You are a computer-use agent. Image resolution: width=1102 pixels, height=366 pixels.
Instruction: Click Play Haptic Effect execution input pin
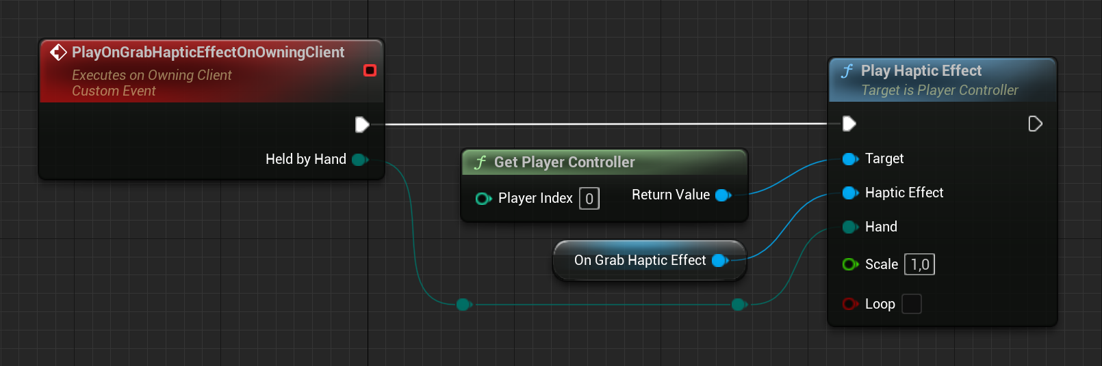[849, 124]
